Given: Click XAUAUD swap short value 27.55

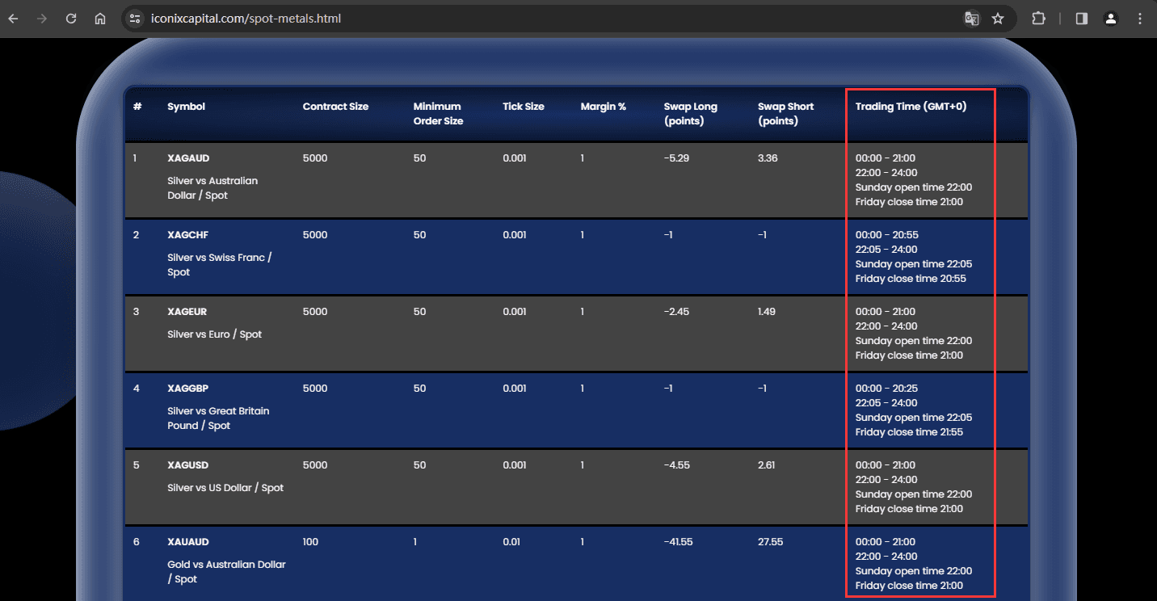Looking at the screenshot, I should 771,542.
